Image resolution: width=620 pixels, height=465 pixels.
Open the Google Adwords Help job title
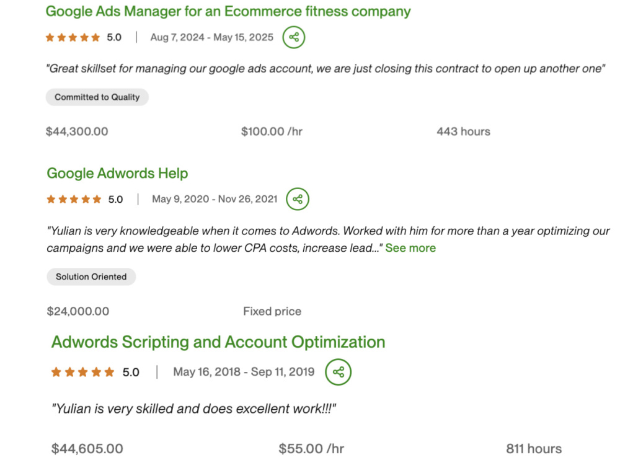pos(117,173)
